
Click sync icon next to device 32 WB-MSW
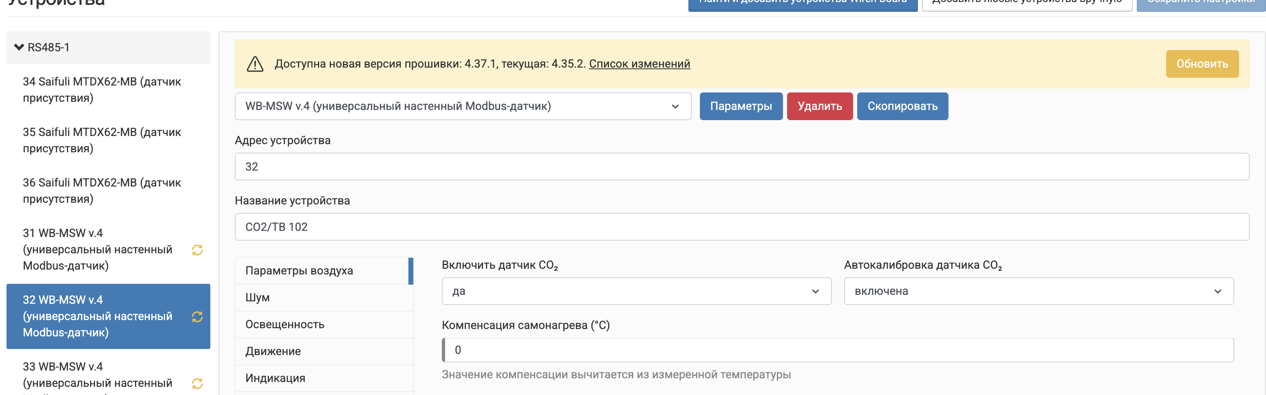tap(197, 317)
